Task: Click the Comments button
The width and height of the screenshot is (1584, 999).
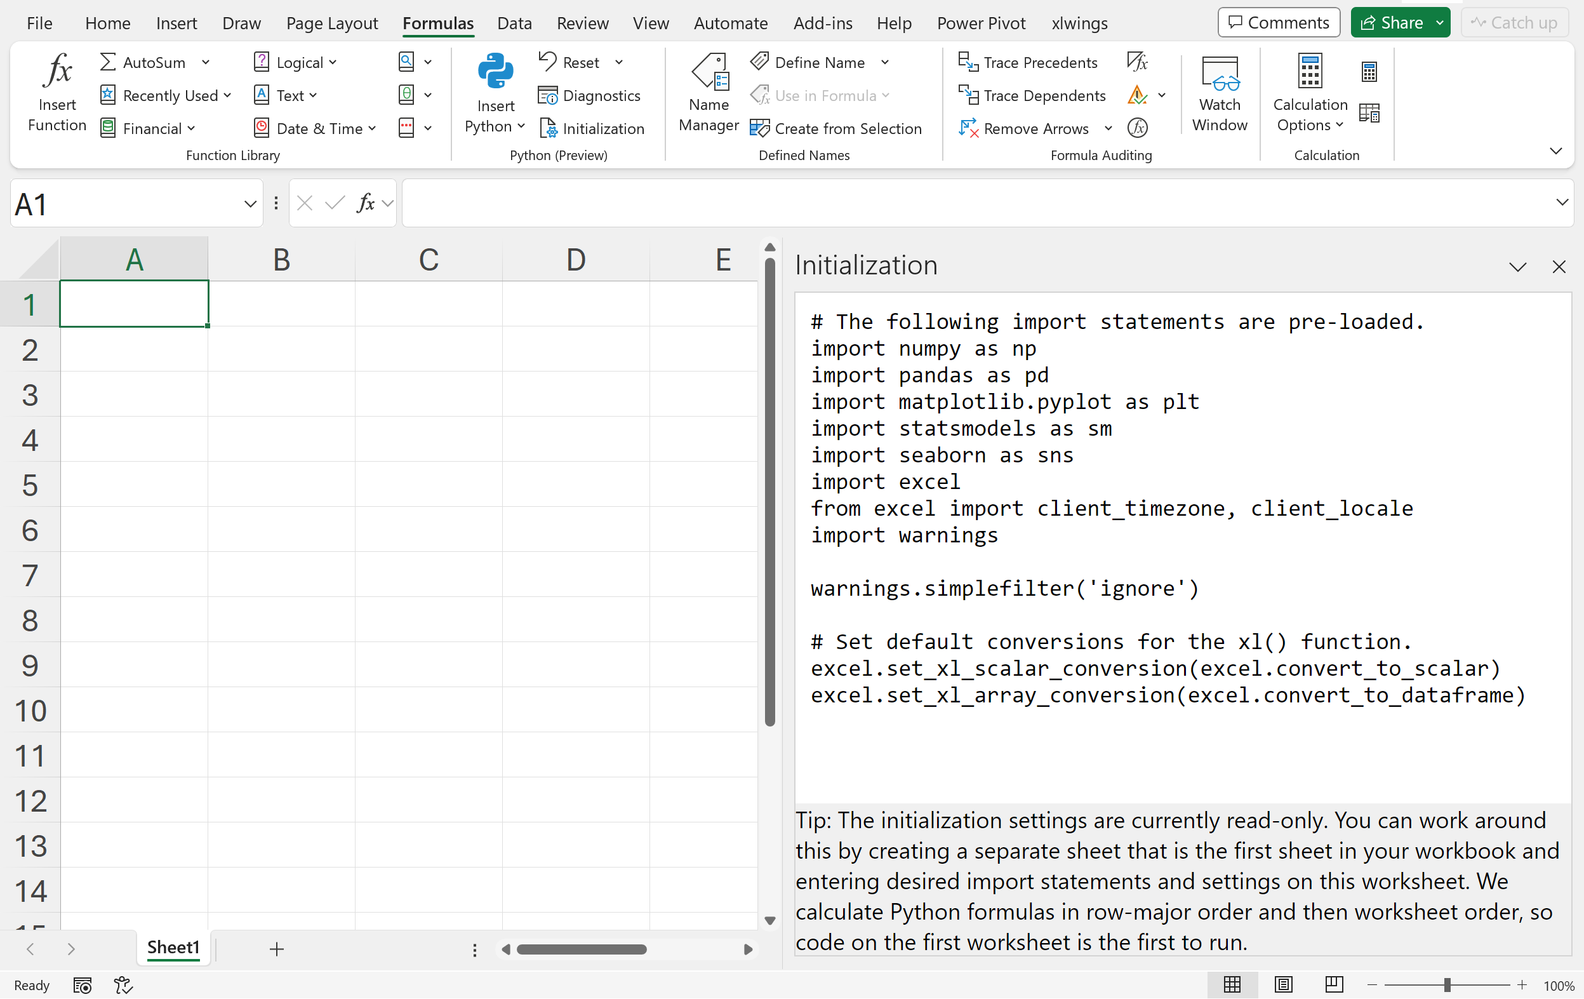Action: (x=1278, y=23)
